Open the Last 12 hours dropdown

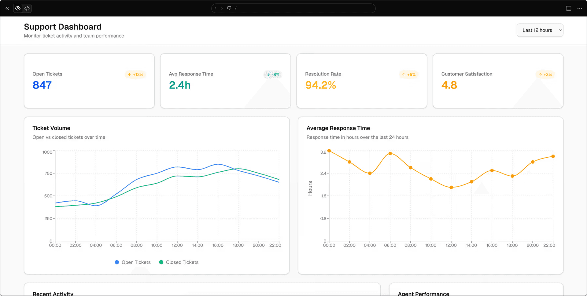coord(540,30)
